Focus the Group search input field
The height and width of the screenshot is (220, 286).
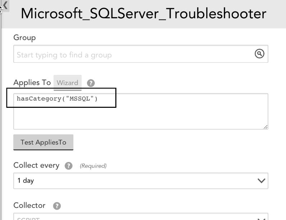coord(140,54)
